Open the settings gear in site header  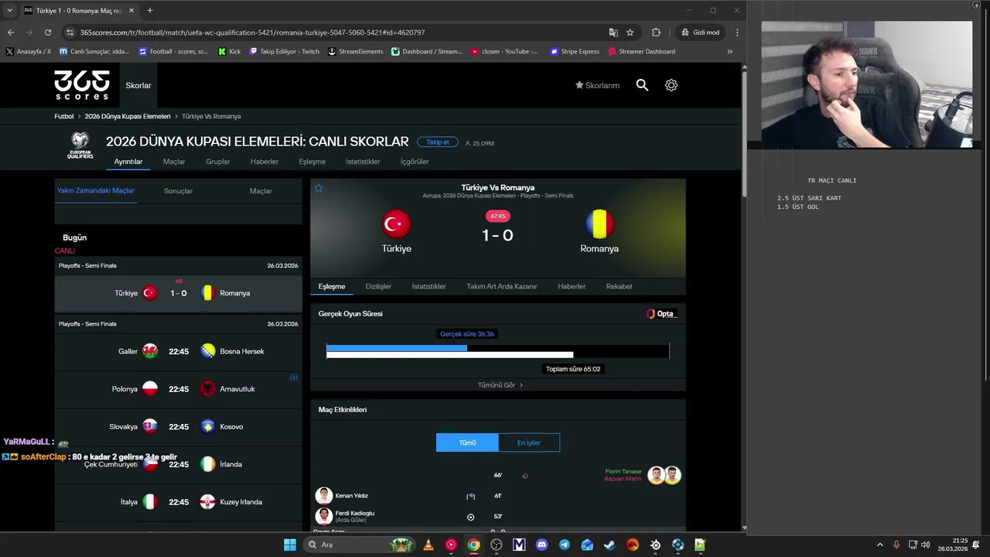671,85
